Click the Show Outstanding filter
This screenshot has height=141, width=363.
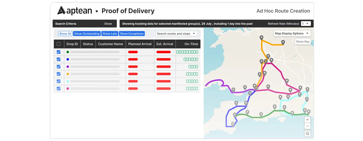[87, 34]
